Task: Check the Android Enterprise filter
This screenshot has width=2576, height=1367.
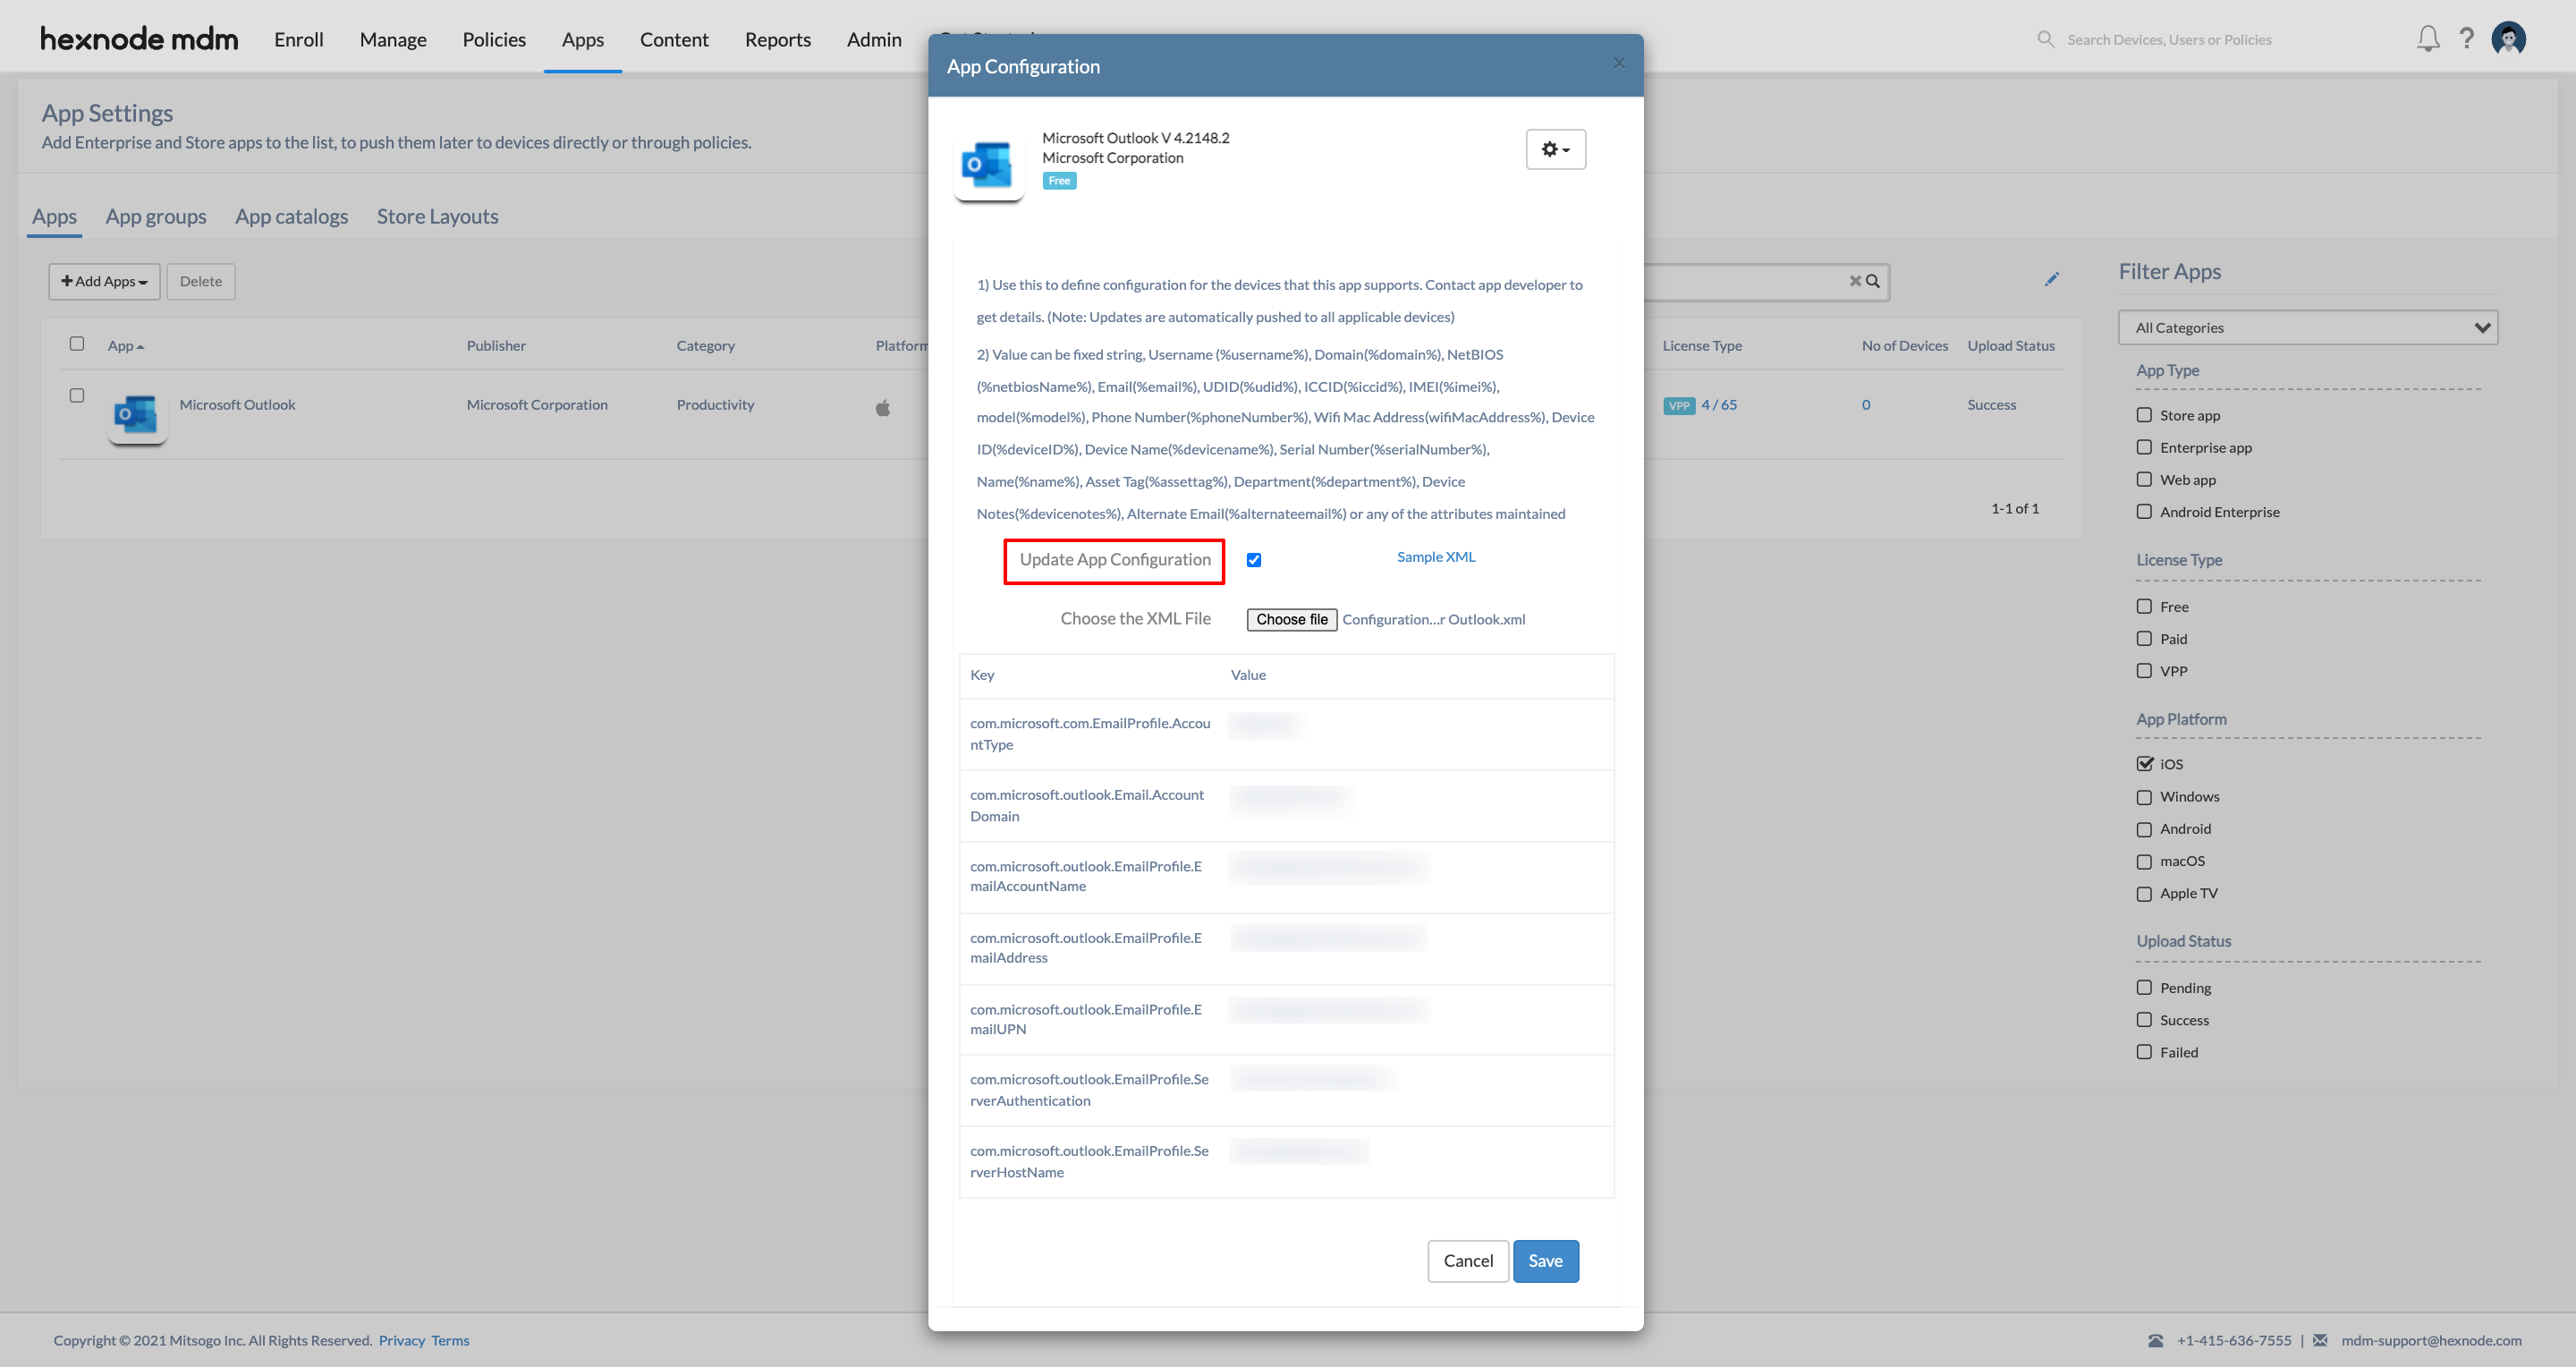Action: [2144, 511]
